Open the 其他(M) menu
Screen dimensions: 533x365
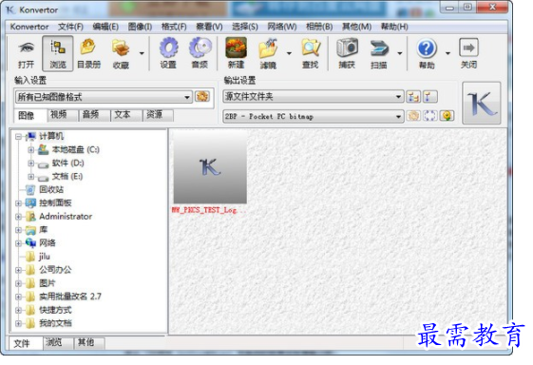coord(356,27)
